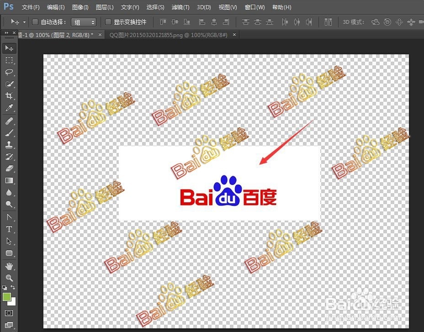Click align left edges icon
Image resolution: width=424 pixels, height=332 pixels.
[x=202, y=22]
